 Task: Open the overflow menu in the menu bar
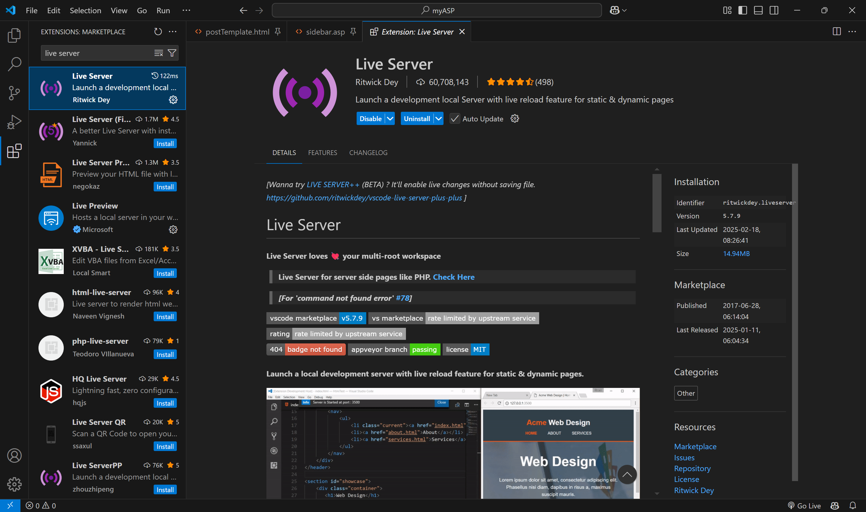186,10
